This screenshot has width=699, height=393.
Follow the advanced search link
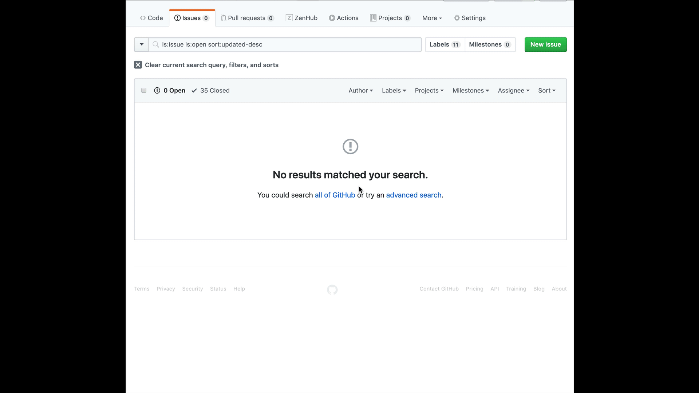point(414,195)
